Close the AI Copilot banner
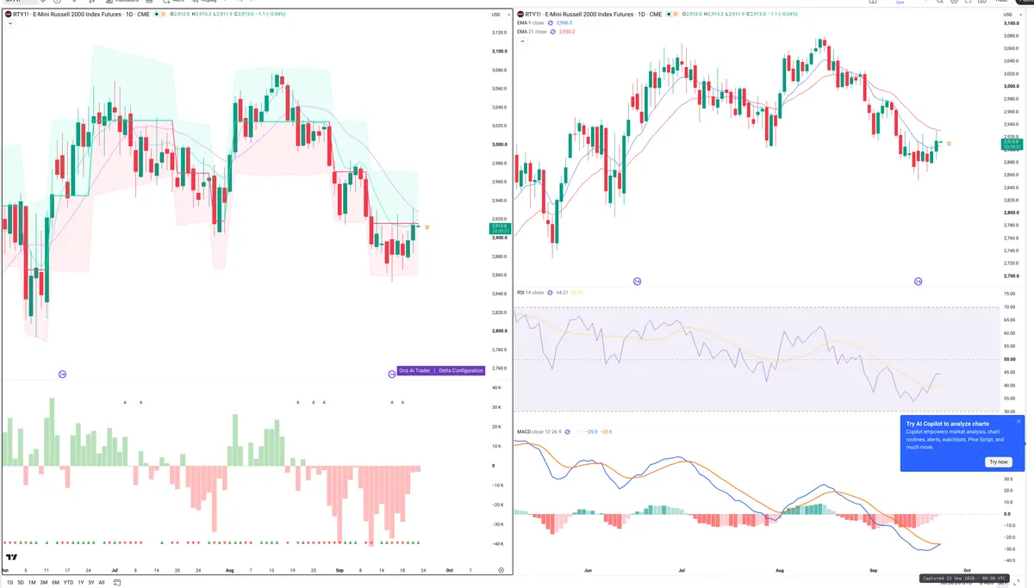Image resolution: width=1034 pixels, height=588 pixels. [x=1018, y=421]
